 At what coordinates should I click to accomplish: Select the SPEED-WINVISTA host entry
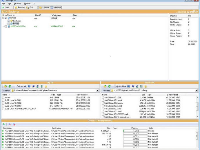pos(18,26)
